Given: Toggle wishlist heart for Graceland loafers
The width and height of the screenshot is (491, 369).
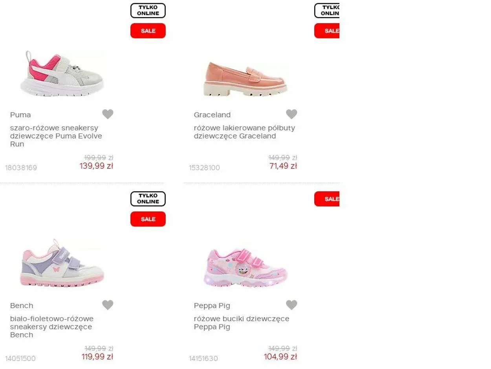Looking at the screenshot, I should (291, 114).
